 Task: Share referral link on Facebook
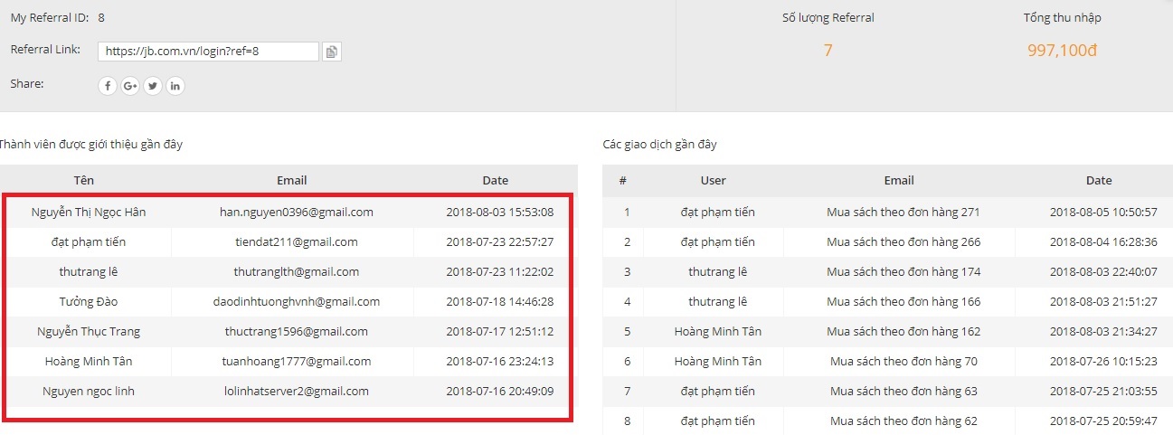click(108, 86)
